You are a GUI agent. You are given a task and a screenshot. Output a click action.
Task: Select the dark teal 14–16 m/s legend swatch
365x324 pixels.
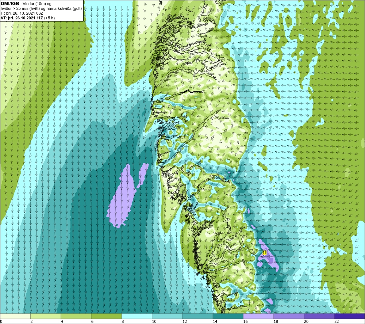point(228,316)
